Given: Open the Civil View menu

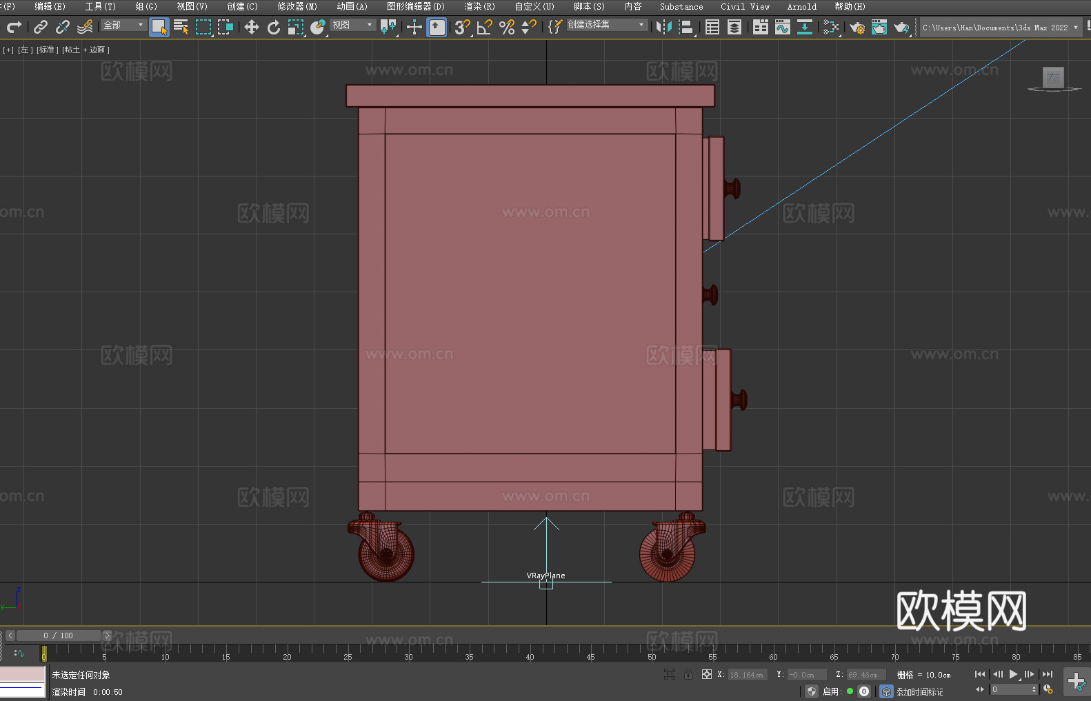Looking at the screenshot, I should click(745, 6).
